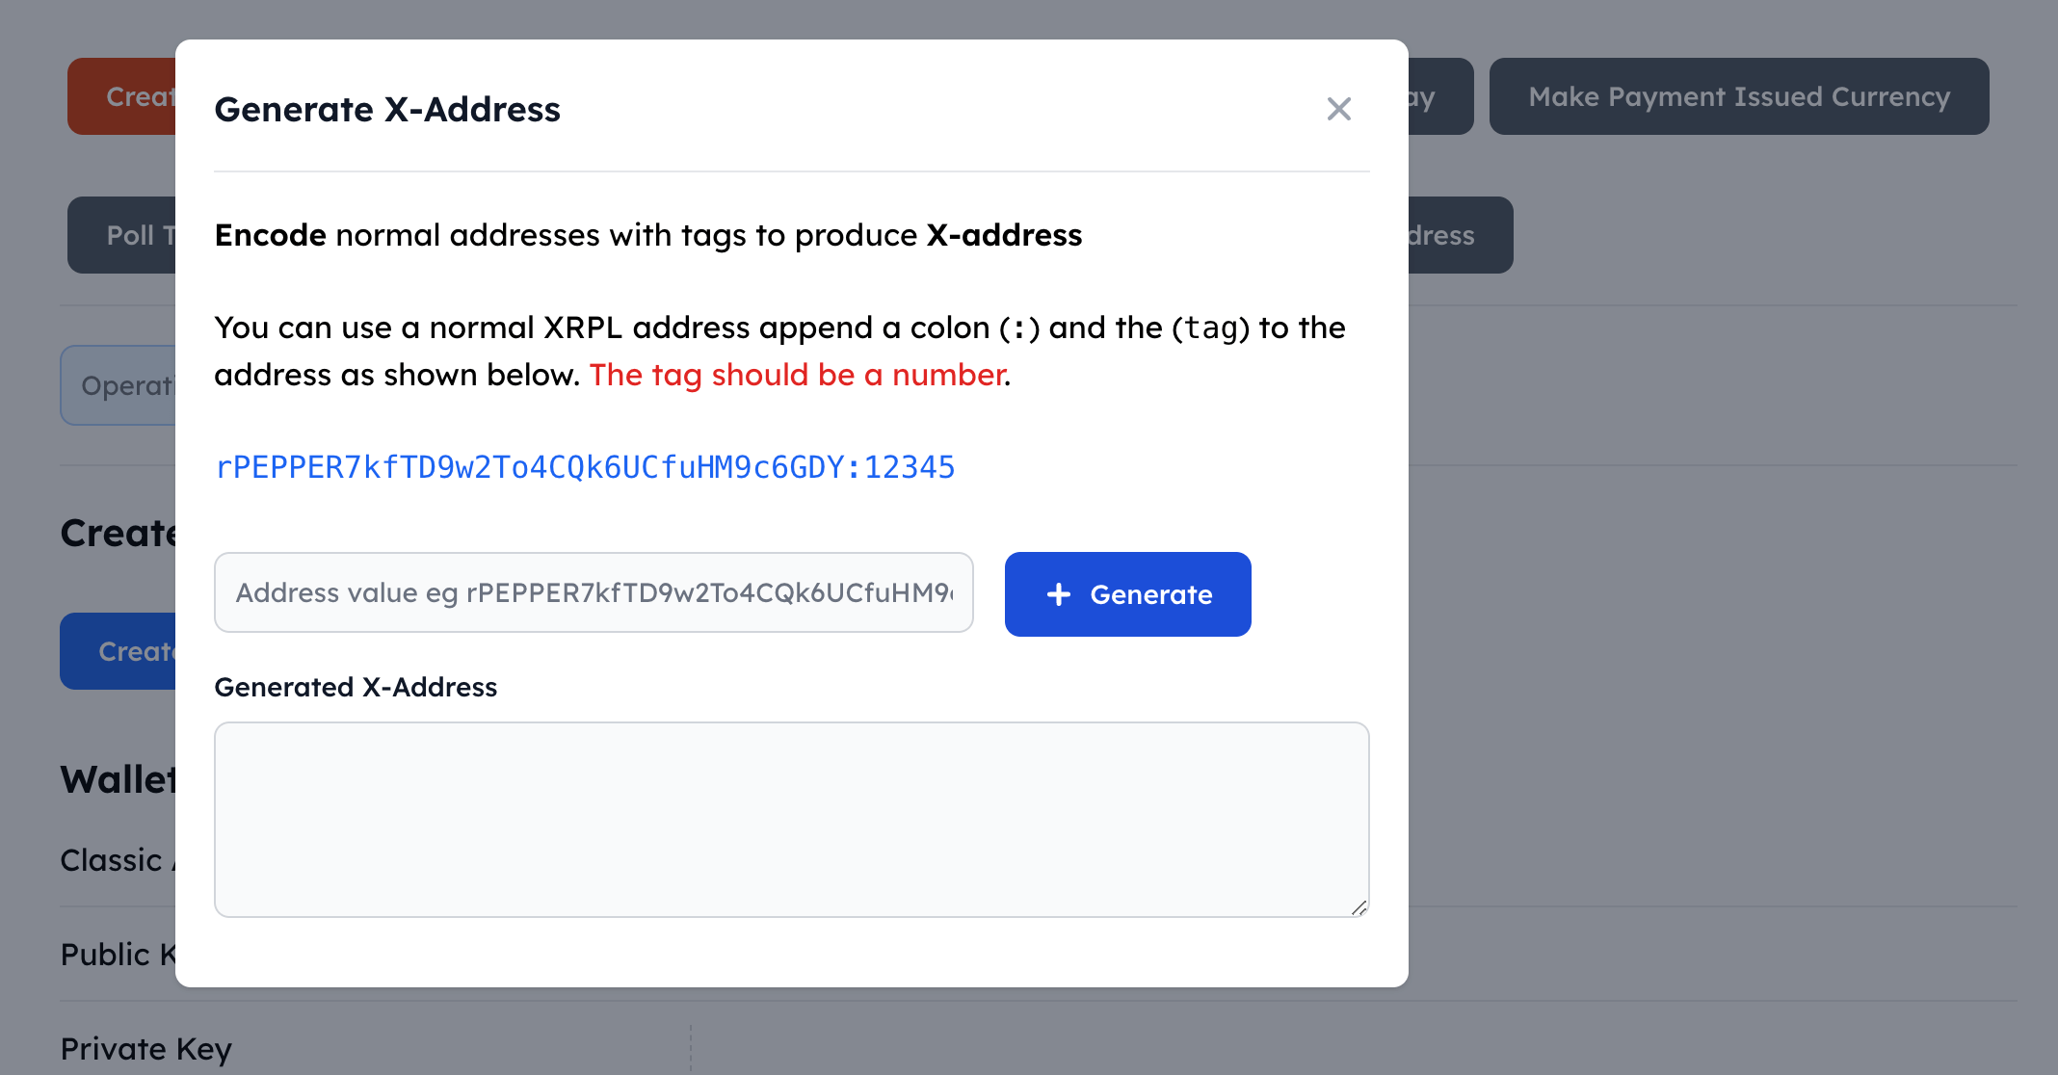Viewport: 2058px width, 1075px height.
Task: Click the Public Key row label
Action: click(116, 955)
